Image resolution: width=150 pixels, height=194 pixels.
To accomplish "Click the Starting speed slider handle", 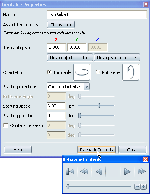I will (x=99, y=106).
